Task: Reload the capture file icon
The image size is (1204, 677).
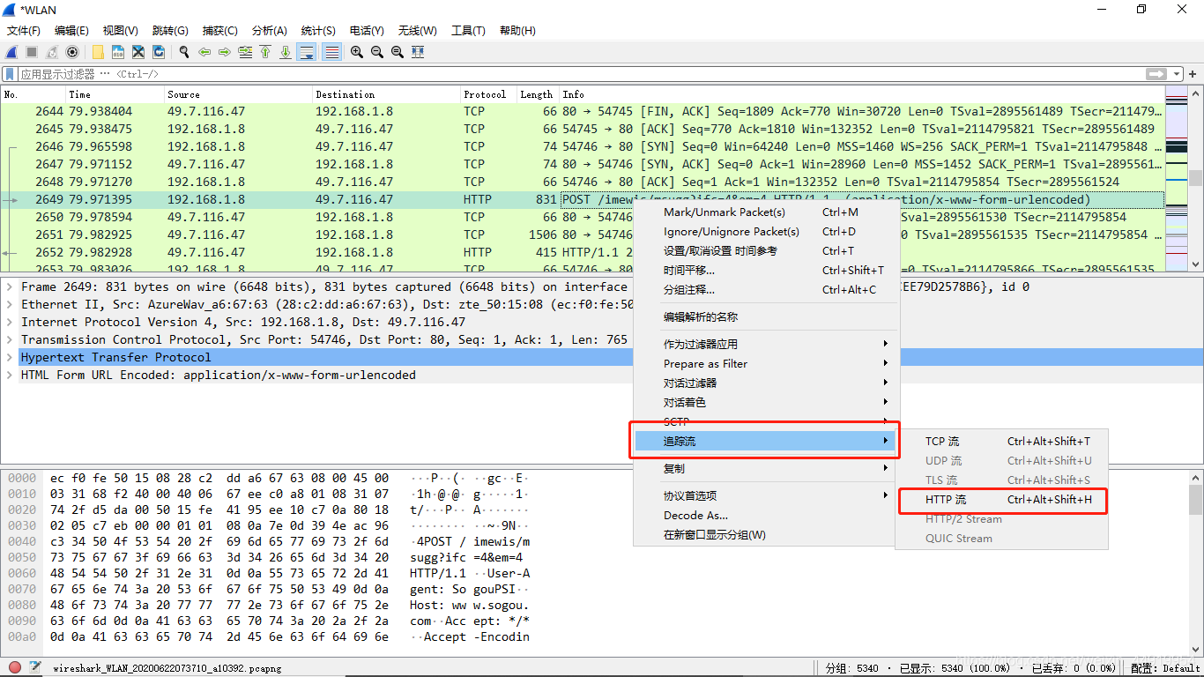Action: pyautogui.click(x=159, y=52)
